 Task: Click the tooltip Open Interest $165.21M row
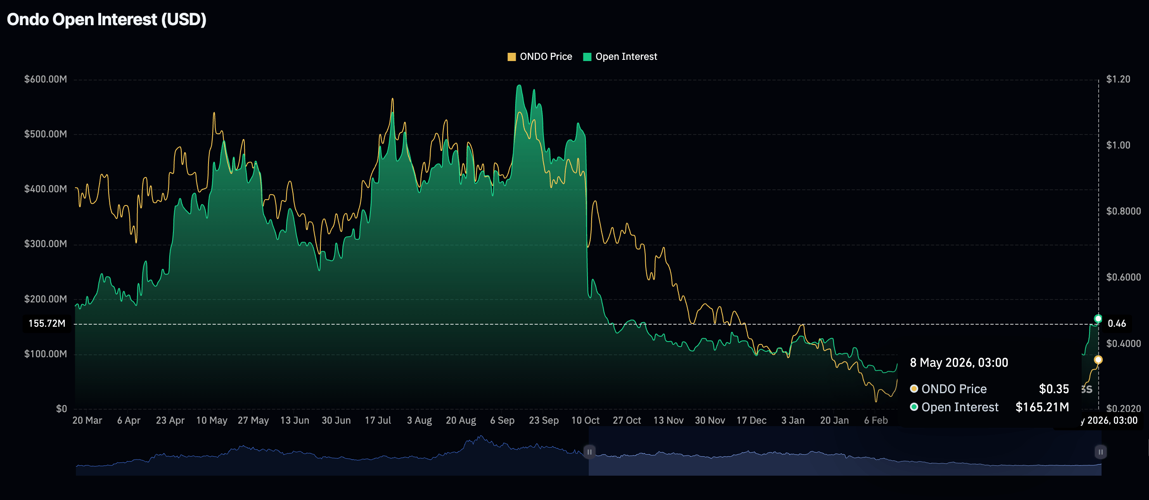(x=989, y=407)
